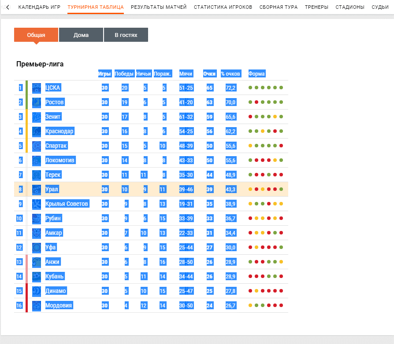Open the Статистика игроков tab
The height and width of the screenshot is (344, 394).
(223, 7)
